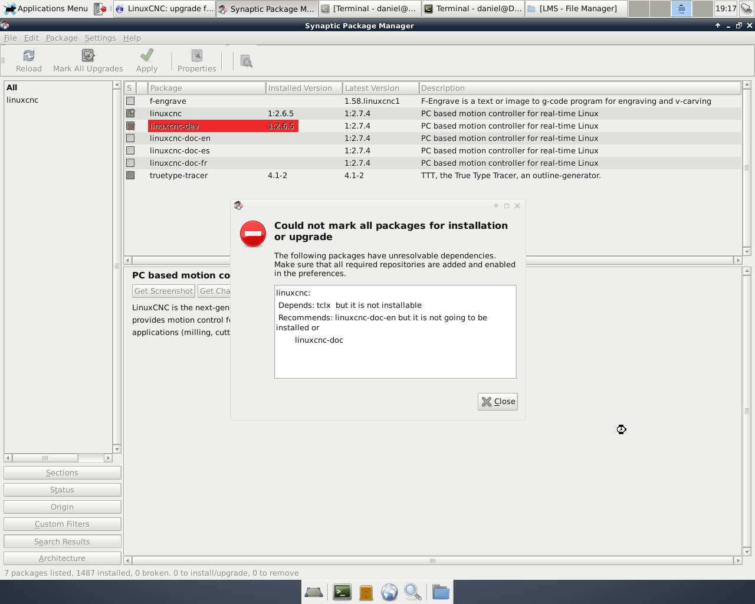This screenshot has height=604, width=755.
Task: Open the blue folder icon in dock
Action: (441, 592)
